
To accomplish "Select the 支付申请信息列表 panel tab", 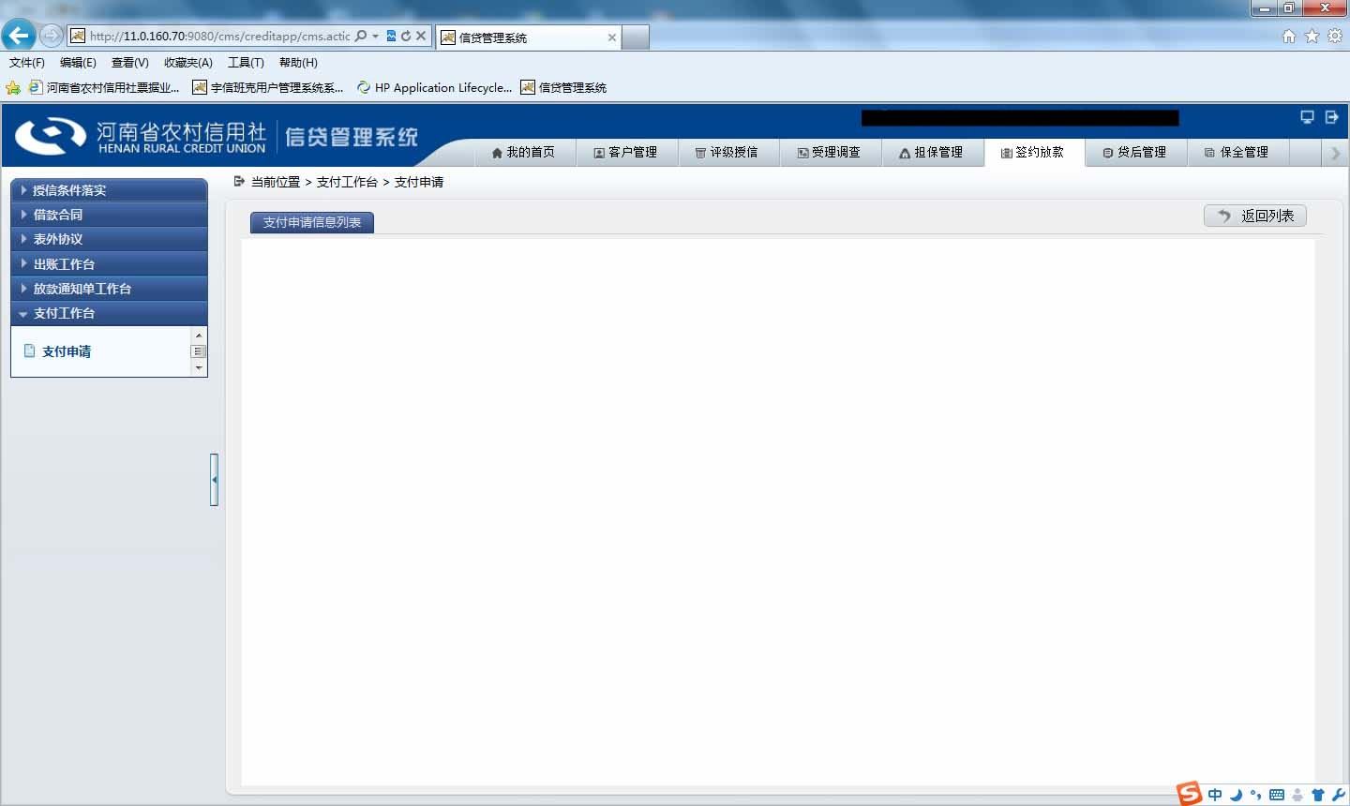I will coord(312,222).
